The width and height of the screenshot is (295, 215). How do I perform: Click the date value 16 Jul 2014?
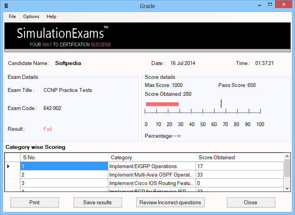(183, 63)
